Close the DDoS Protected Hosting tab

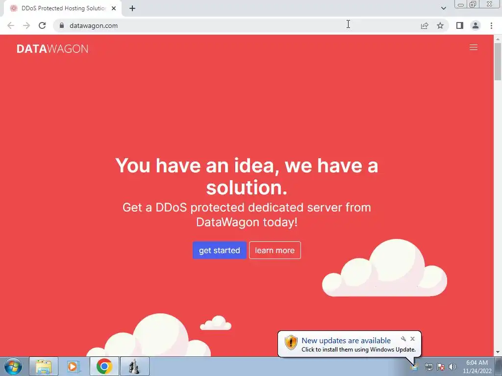point(114,8)
